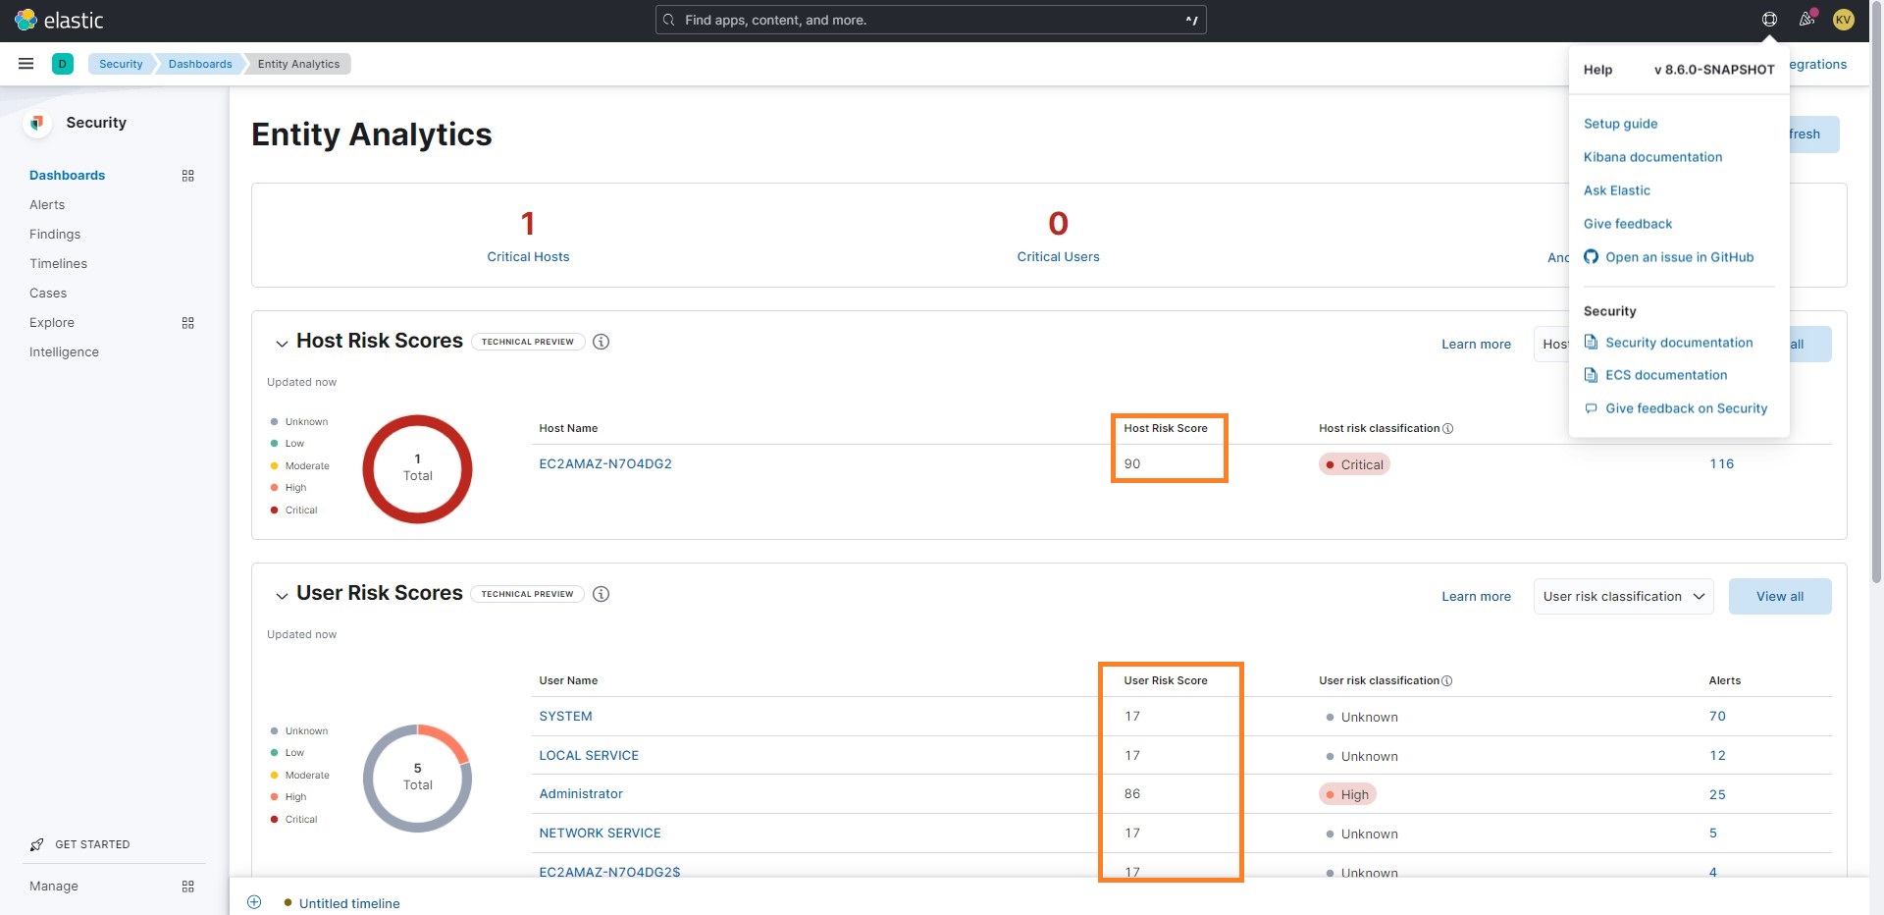This screenshot has height=915, width=1884.
Task: Click the GitHub icon for opening an issue
Action: (x=1592, y=256)
